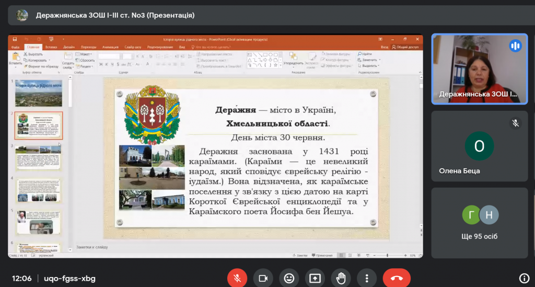Select slide 3 thumbnail in PowerPoint
Viewport: 535px width, 287px height.
click(x=39, y=157)
